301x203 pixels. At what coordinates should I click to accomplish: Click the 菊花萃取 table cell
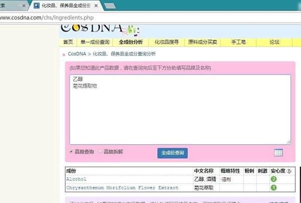click(x=204, y=187)
